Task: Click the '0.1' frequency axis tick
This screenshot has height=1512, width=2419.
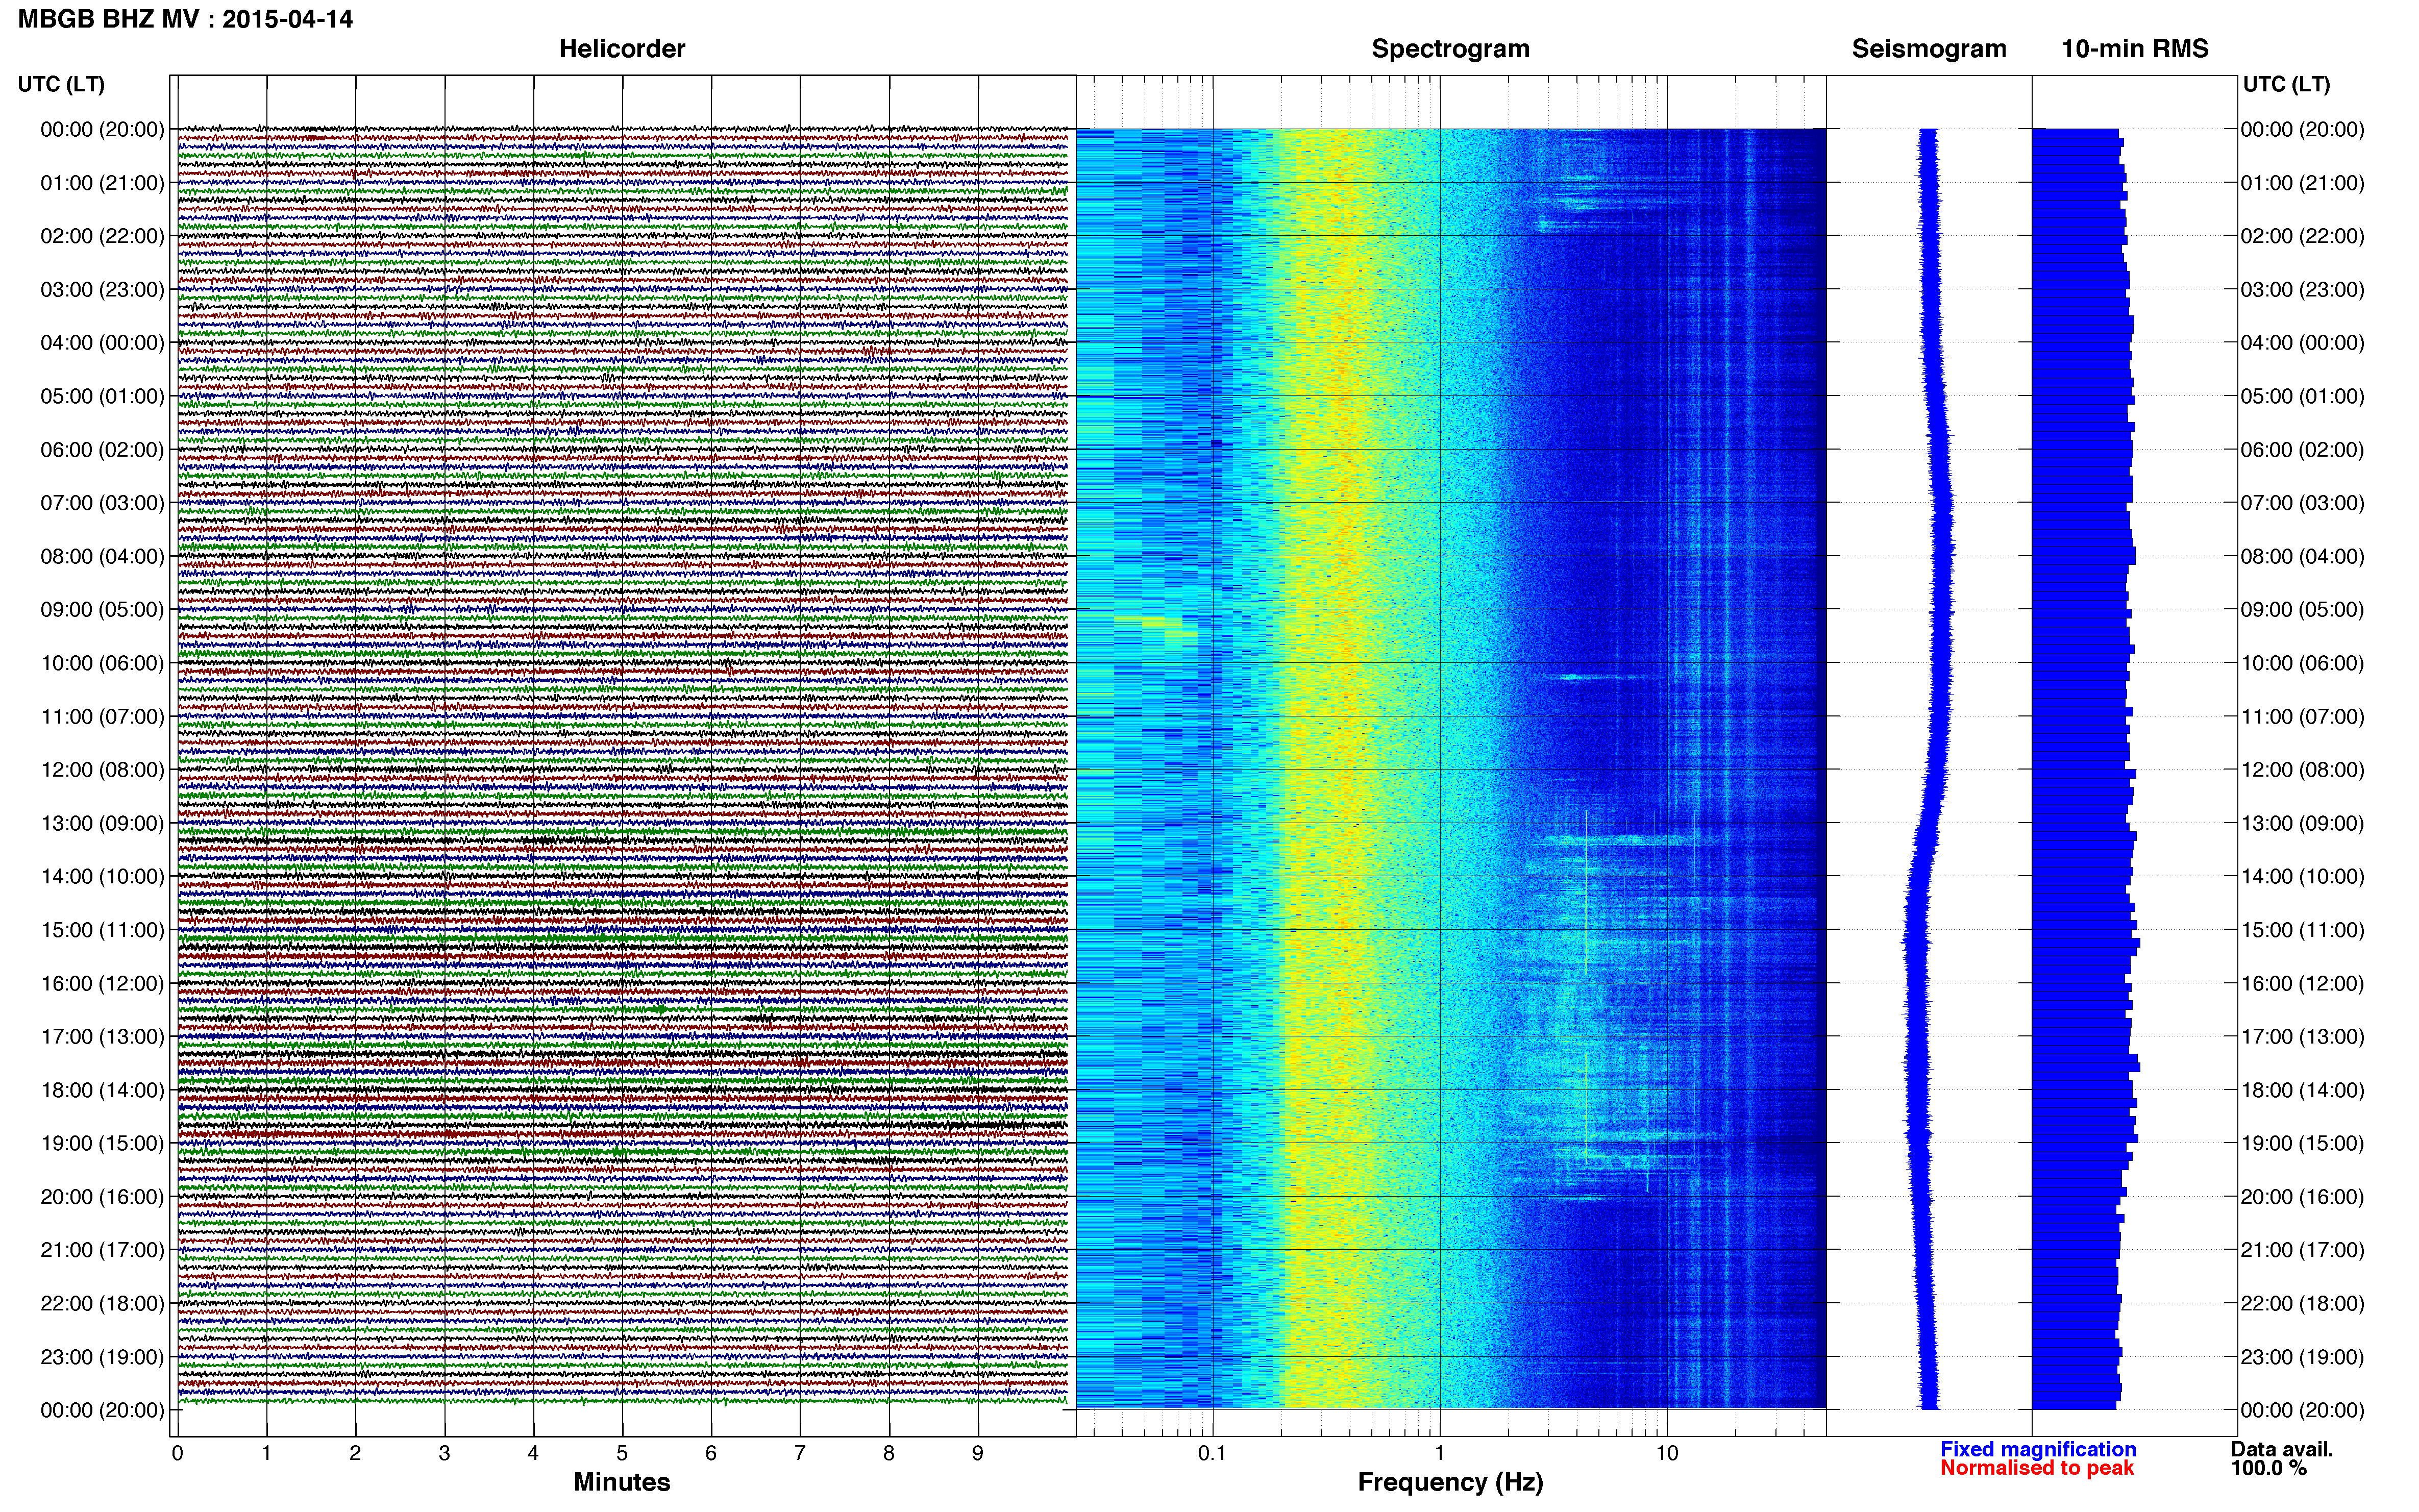Action: point(1212,1453)
